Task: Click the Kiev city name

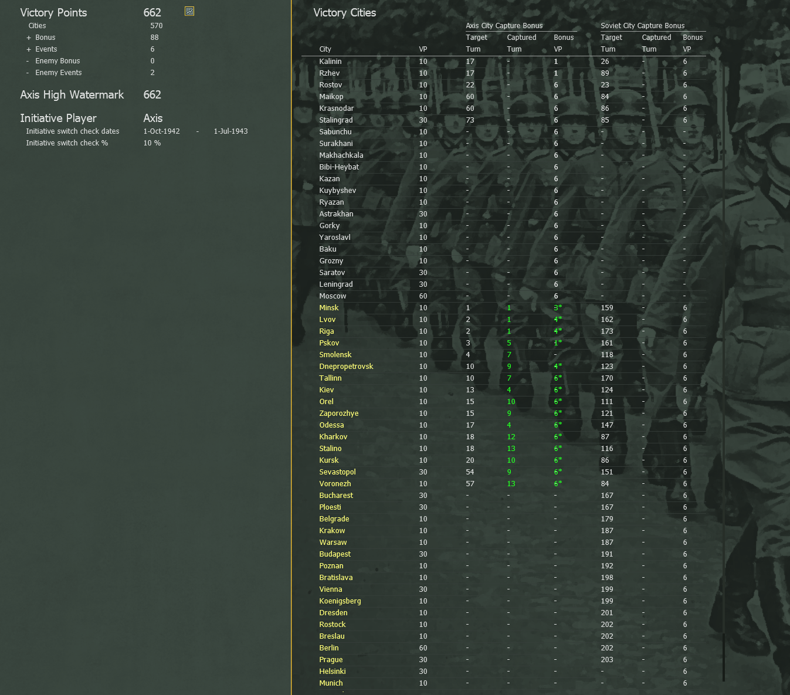Action: click(x=327, y=390)
